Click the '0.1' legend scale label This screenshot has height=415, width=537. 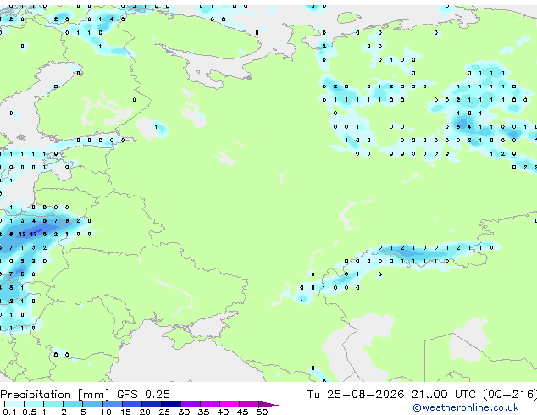[x=9, y=412]
